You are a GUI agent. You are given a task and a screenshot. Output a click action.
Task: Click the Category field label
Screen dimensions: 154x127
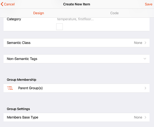14,19
